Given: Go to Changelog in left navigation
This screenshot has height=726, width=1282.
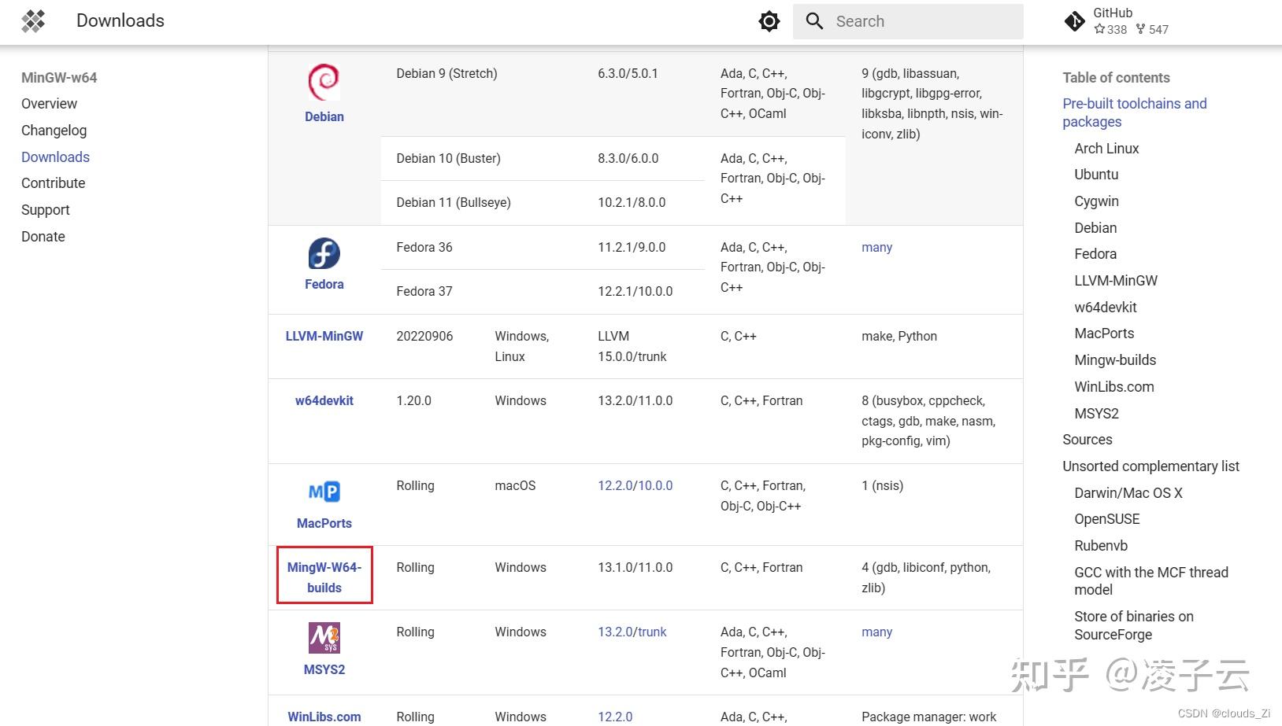Looking at the screenshot, I should point(54,131).
